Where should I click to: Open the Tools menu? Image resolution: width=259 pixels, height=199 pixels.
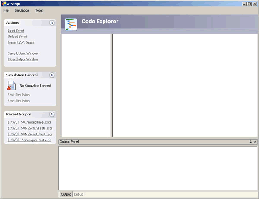(x=39, y=10)
